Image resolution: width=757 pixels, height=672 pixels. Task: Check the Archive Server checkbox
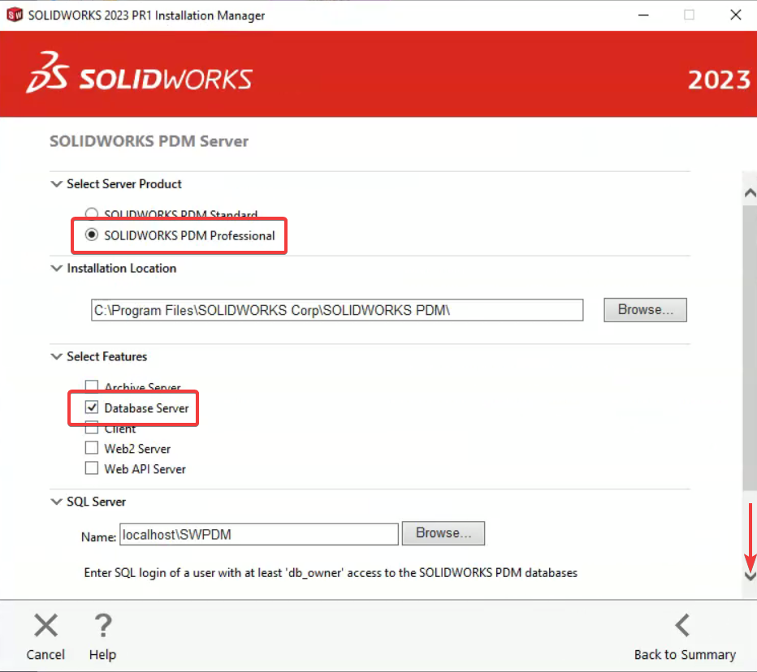tap(91, 386)
